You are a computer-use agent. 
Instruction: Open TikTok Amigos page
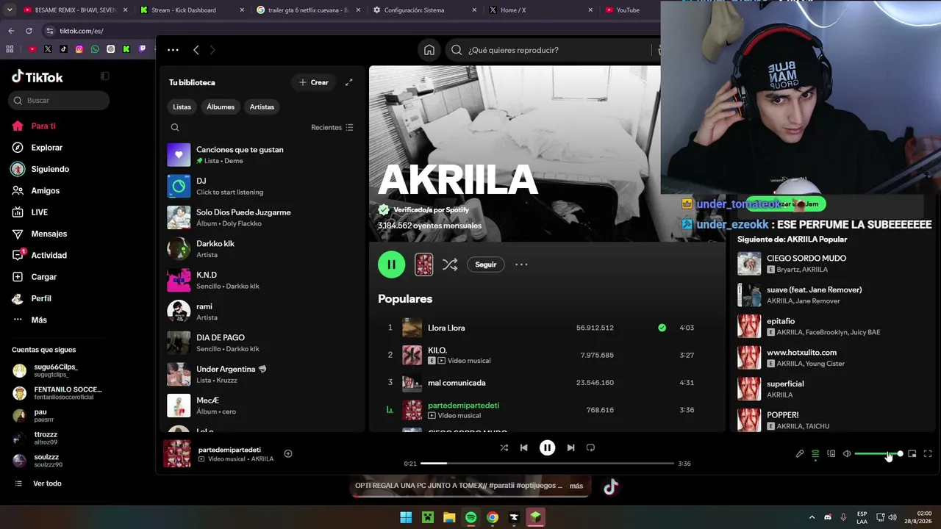coord(35,191)
